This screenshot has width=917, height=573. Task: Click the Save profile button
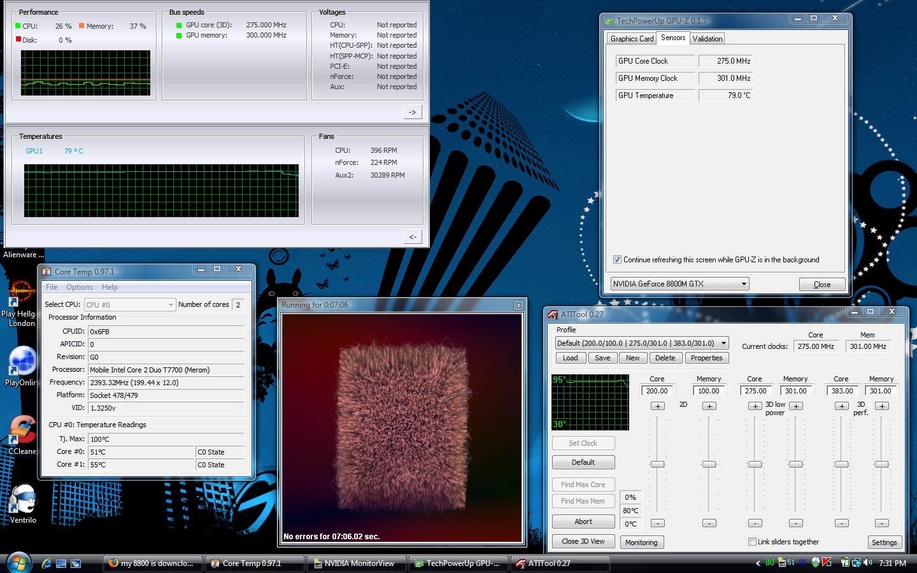[602, 358]
